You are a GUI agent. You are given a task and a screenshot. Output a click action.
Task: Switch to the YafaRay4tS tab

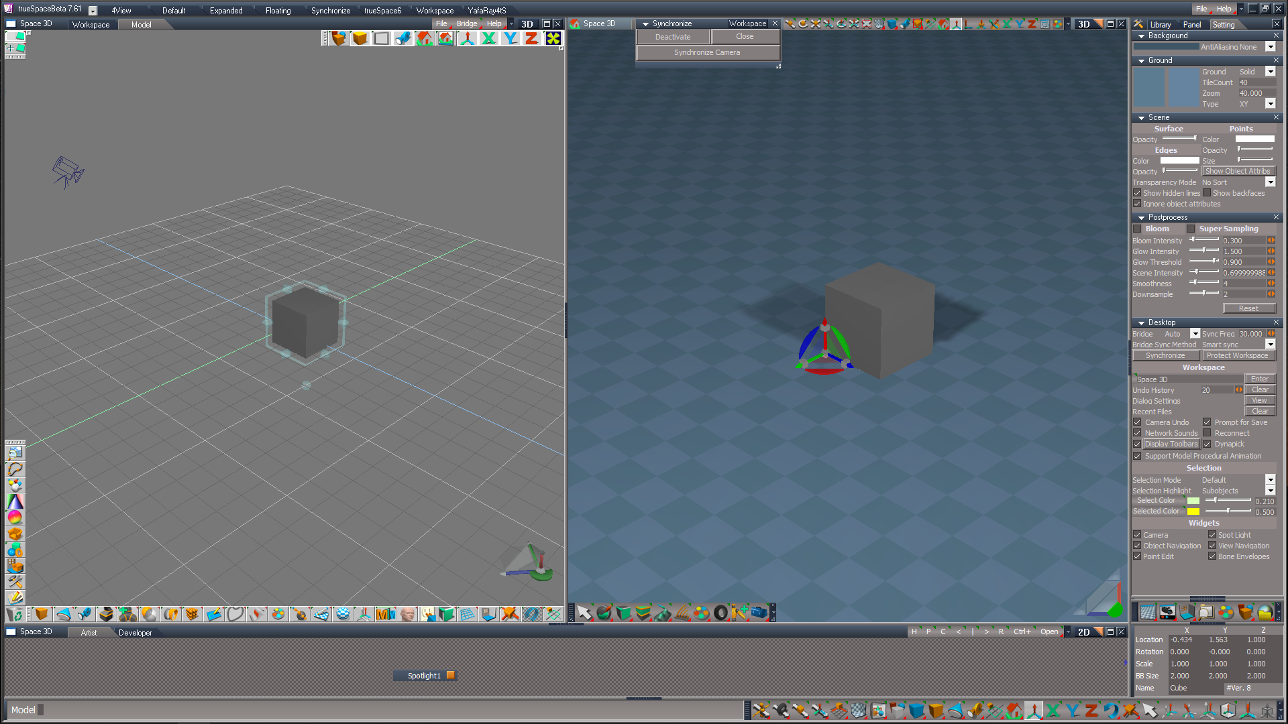(x=487, y=11)
